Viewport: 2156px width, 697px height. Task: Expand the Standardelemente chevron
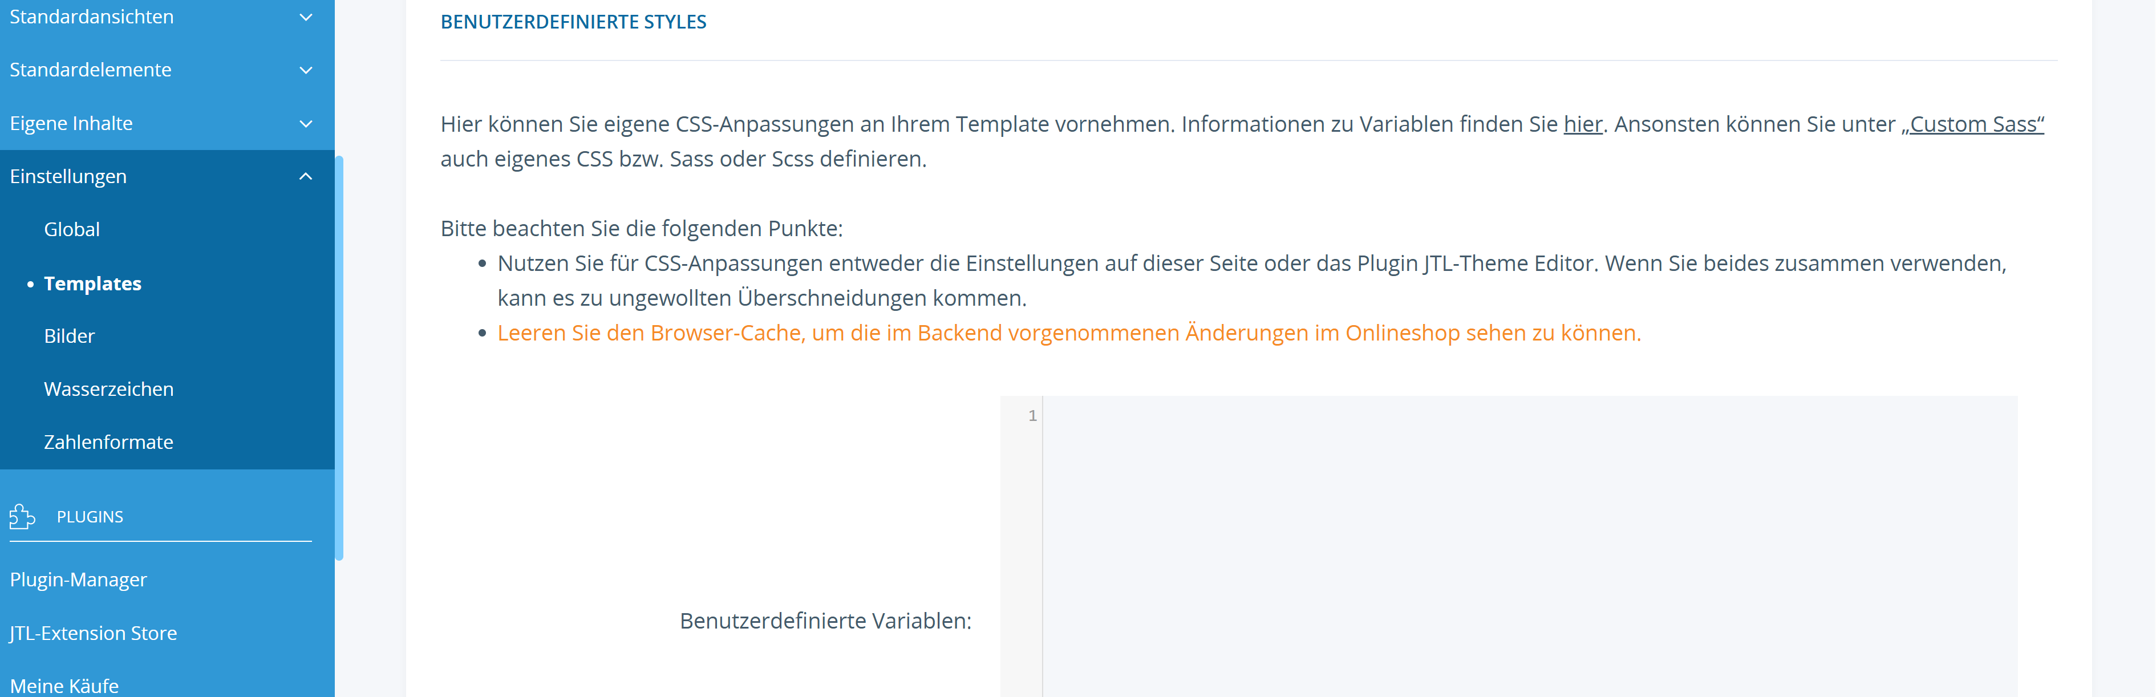[x=306, y=70]
